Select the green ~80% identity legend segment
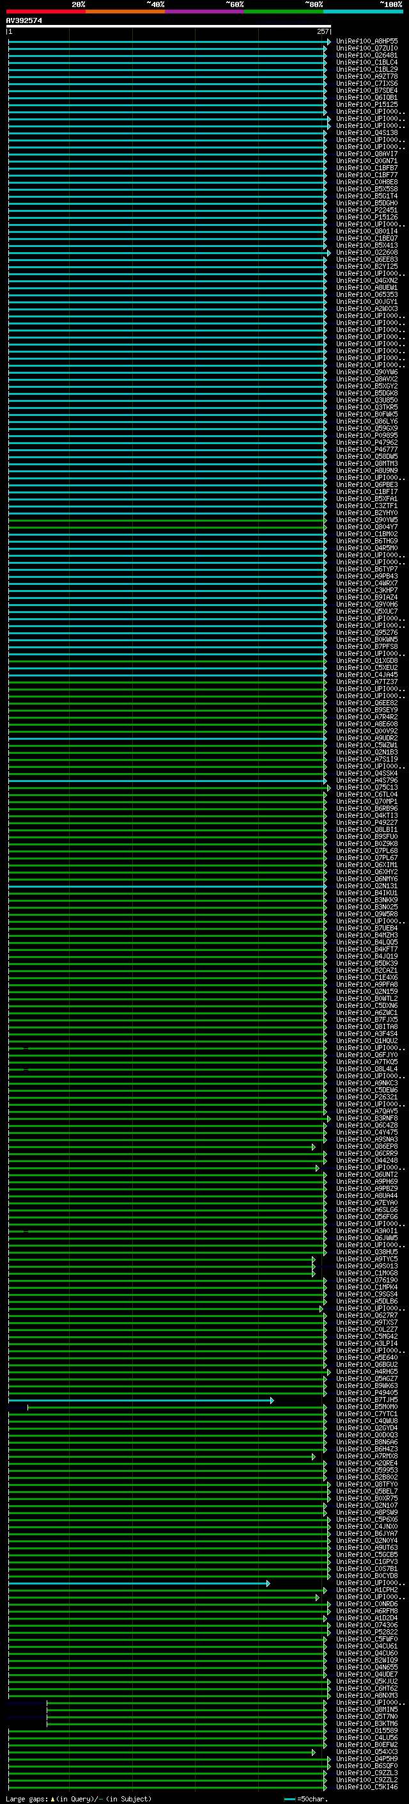The image size is (409, 1804). click(x=284, y=12)
